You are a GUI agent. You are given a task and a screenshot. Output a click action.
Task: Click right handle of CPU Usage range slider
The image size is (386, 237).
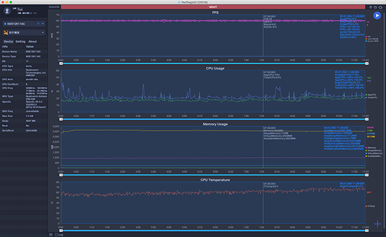coord(367,119)
